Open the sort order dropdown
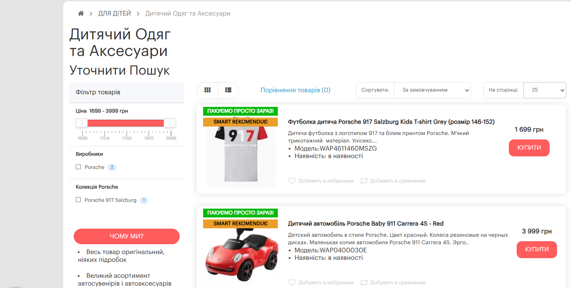The width and height of the screenshot is (571, 288). [432, 90]
